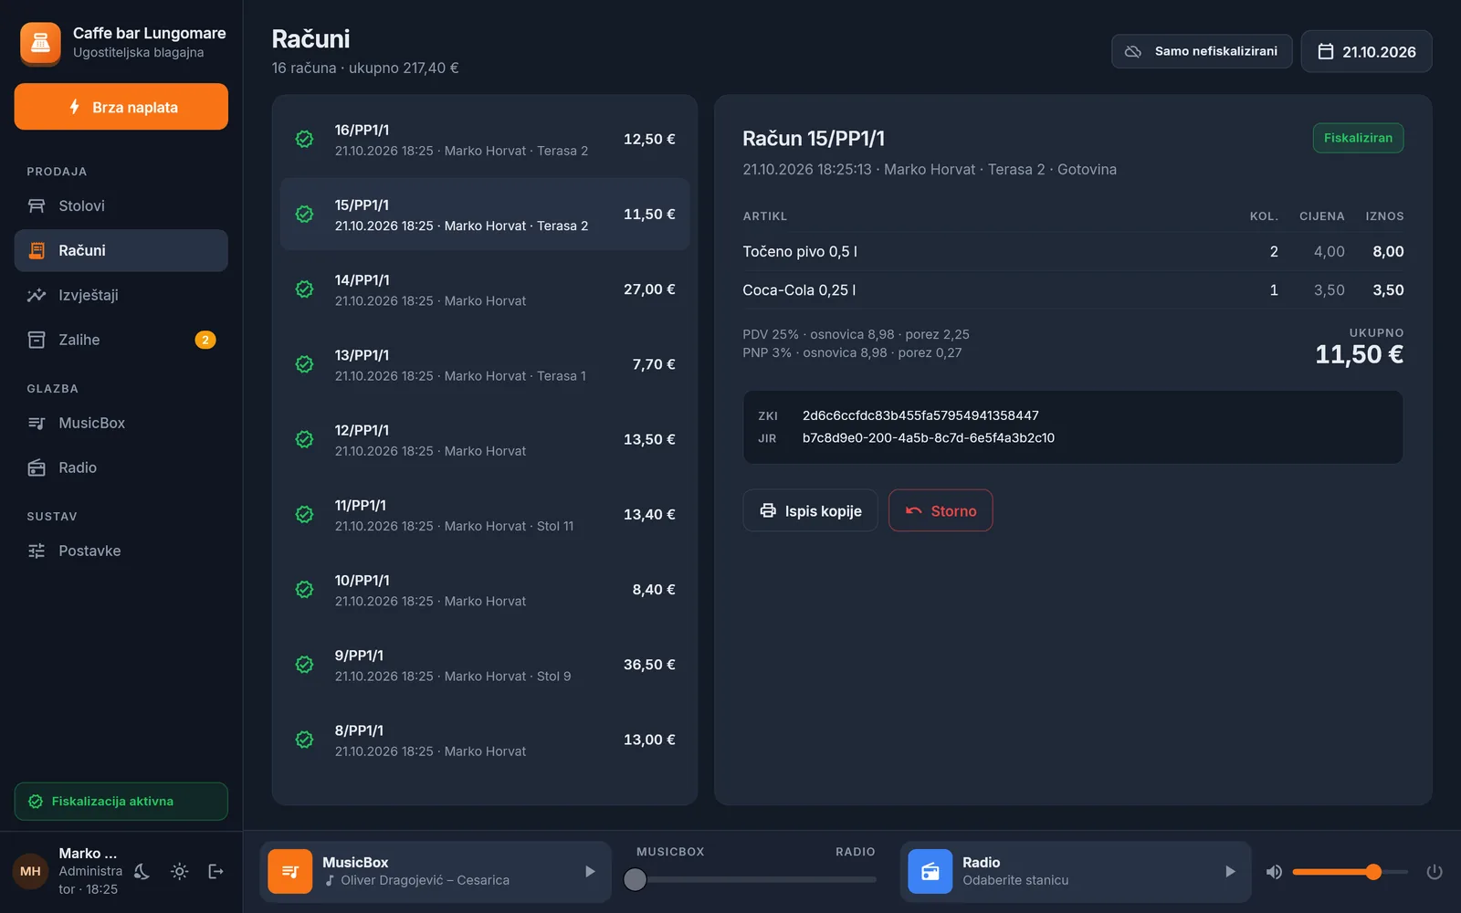Open the 21.10.2026 date picker
The width and height of the screenshot is (1461, 913).
[x=1366, y=51]
